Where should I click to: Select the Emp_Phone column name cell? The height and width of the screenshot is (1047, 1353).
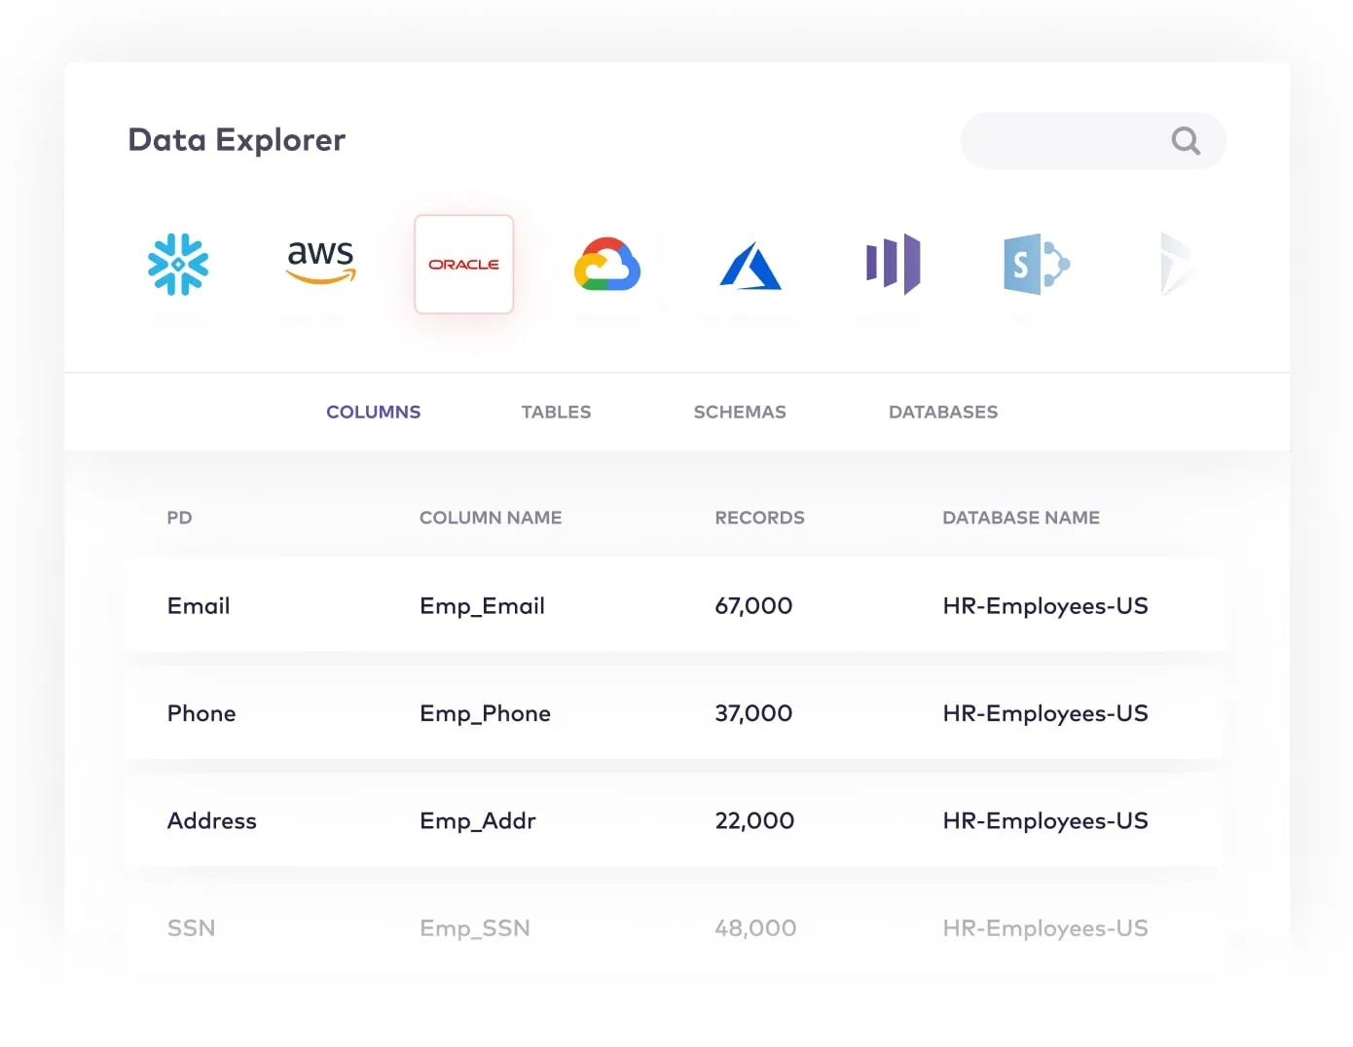485,714
